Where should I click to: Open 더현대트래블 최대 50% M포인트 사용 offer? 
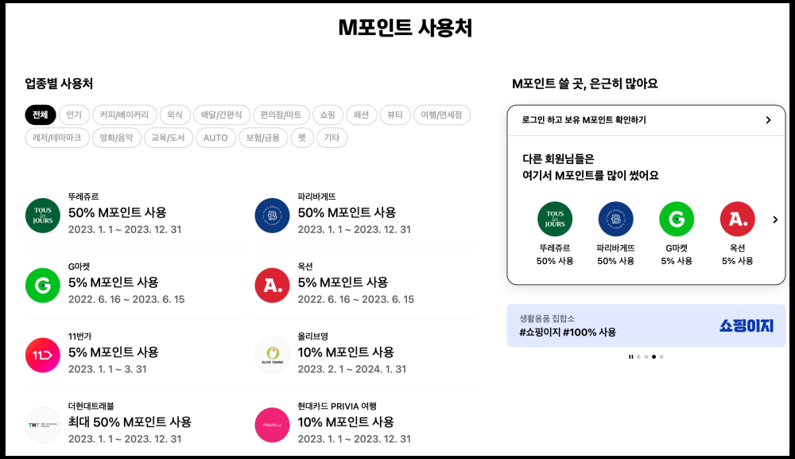point(135,423)
